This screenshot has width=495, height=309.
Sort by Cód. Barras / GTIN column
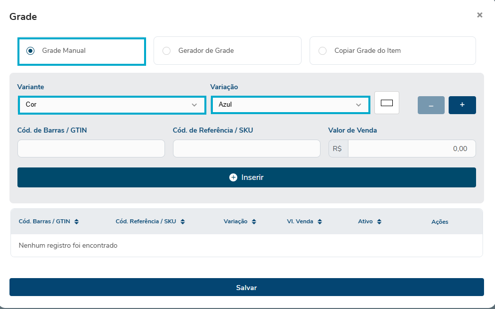pyautogui.click(x=48, y=222)
